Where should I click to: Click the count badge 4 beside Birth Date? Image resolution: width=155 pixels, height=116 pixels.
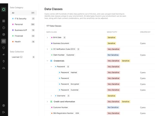(x=64, y=37)
